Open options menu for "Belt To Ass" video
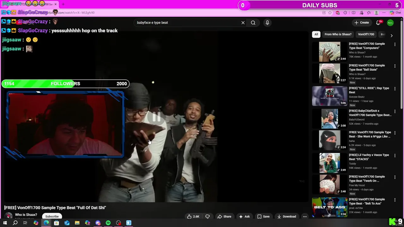Viewport: 404px width, 227px height. 395,200
